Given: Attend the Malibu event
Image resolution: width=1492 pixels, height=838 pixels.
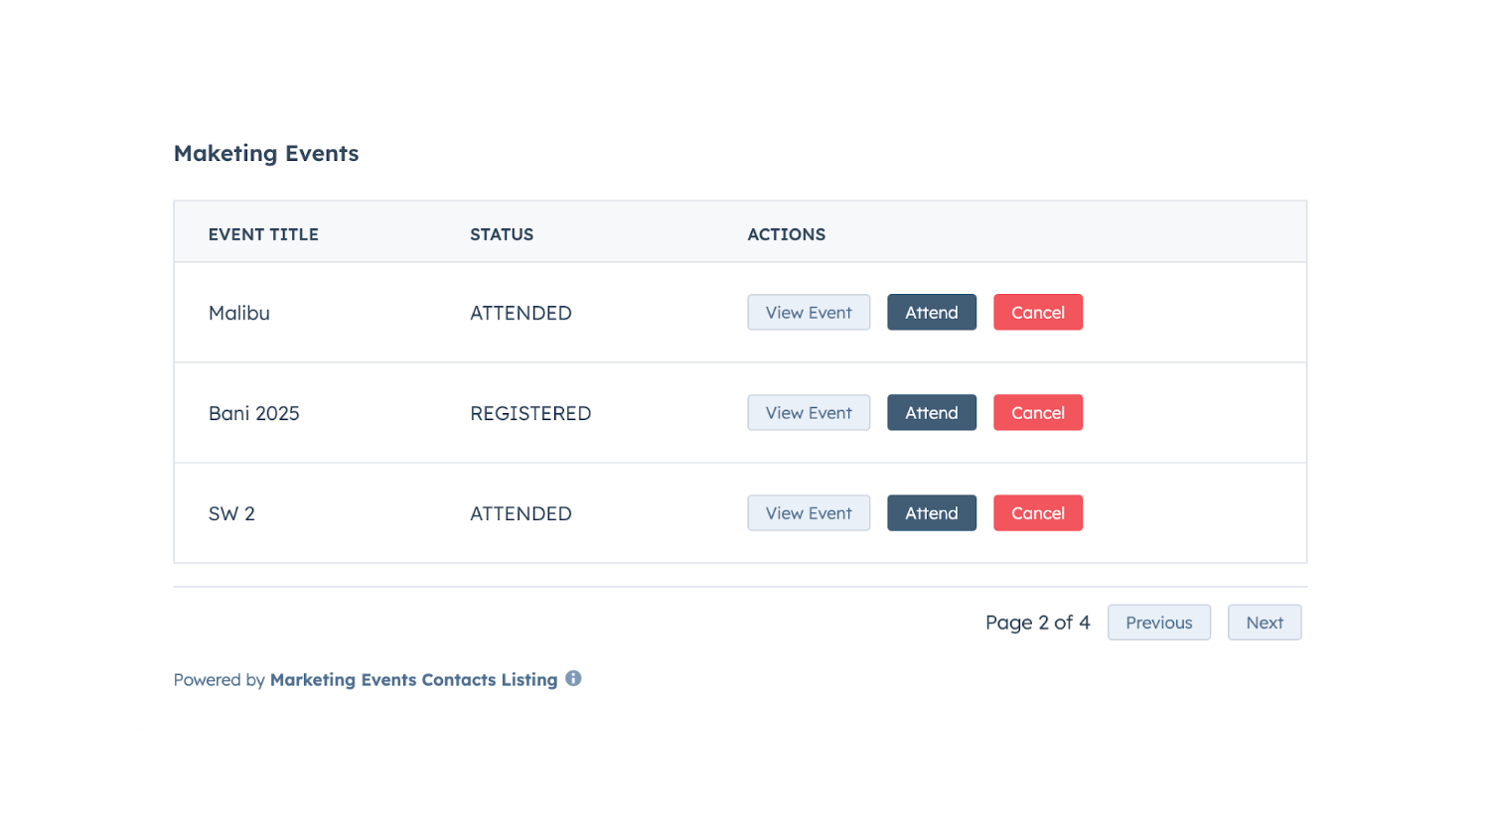Looking at the screenshot, I should (931, 313).
